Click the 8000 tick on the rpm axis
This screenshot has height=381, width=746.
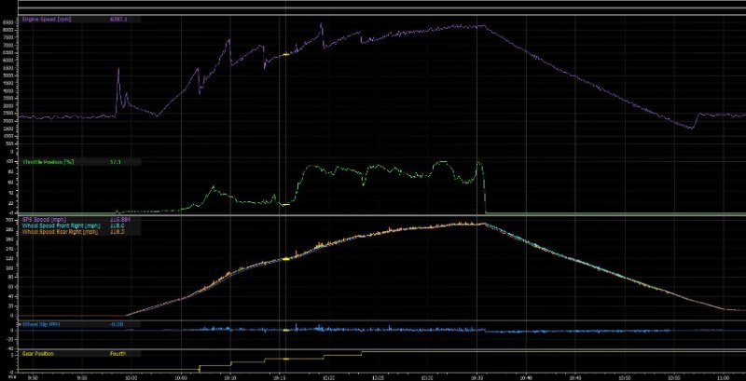coord(8,31)
